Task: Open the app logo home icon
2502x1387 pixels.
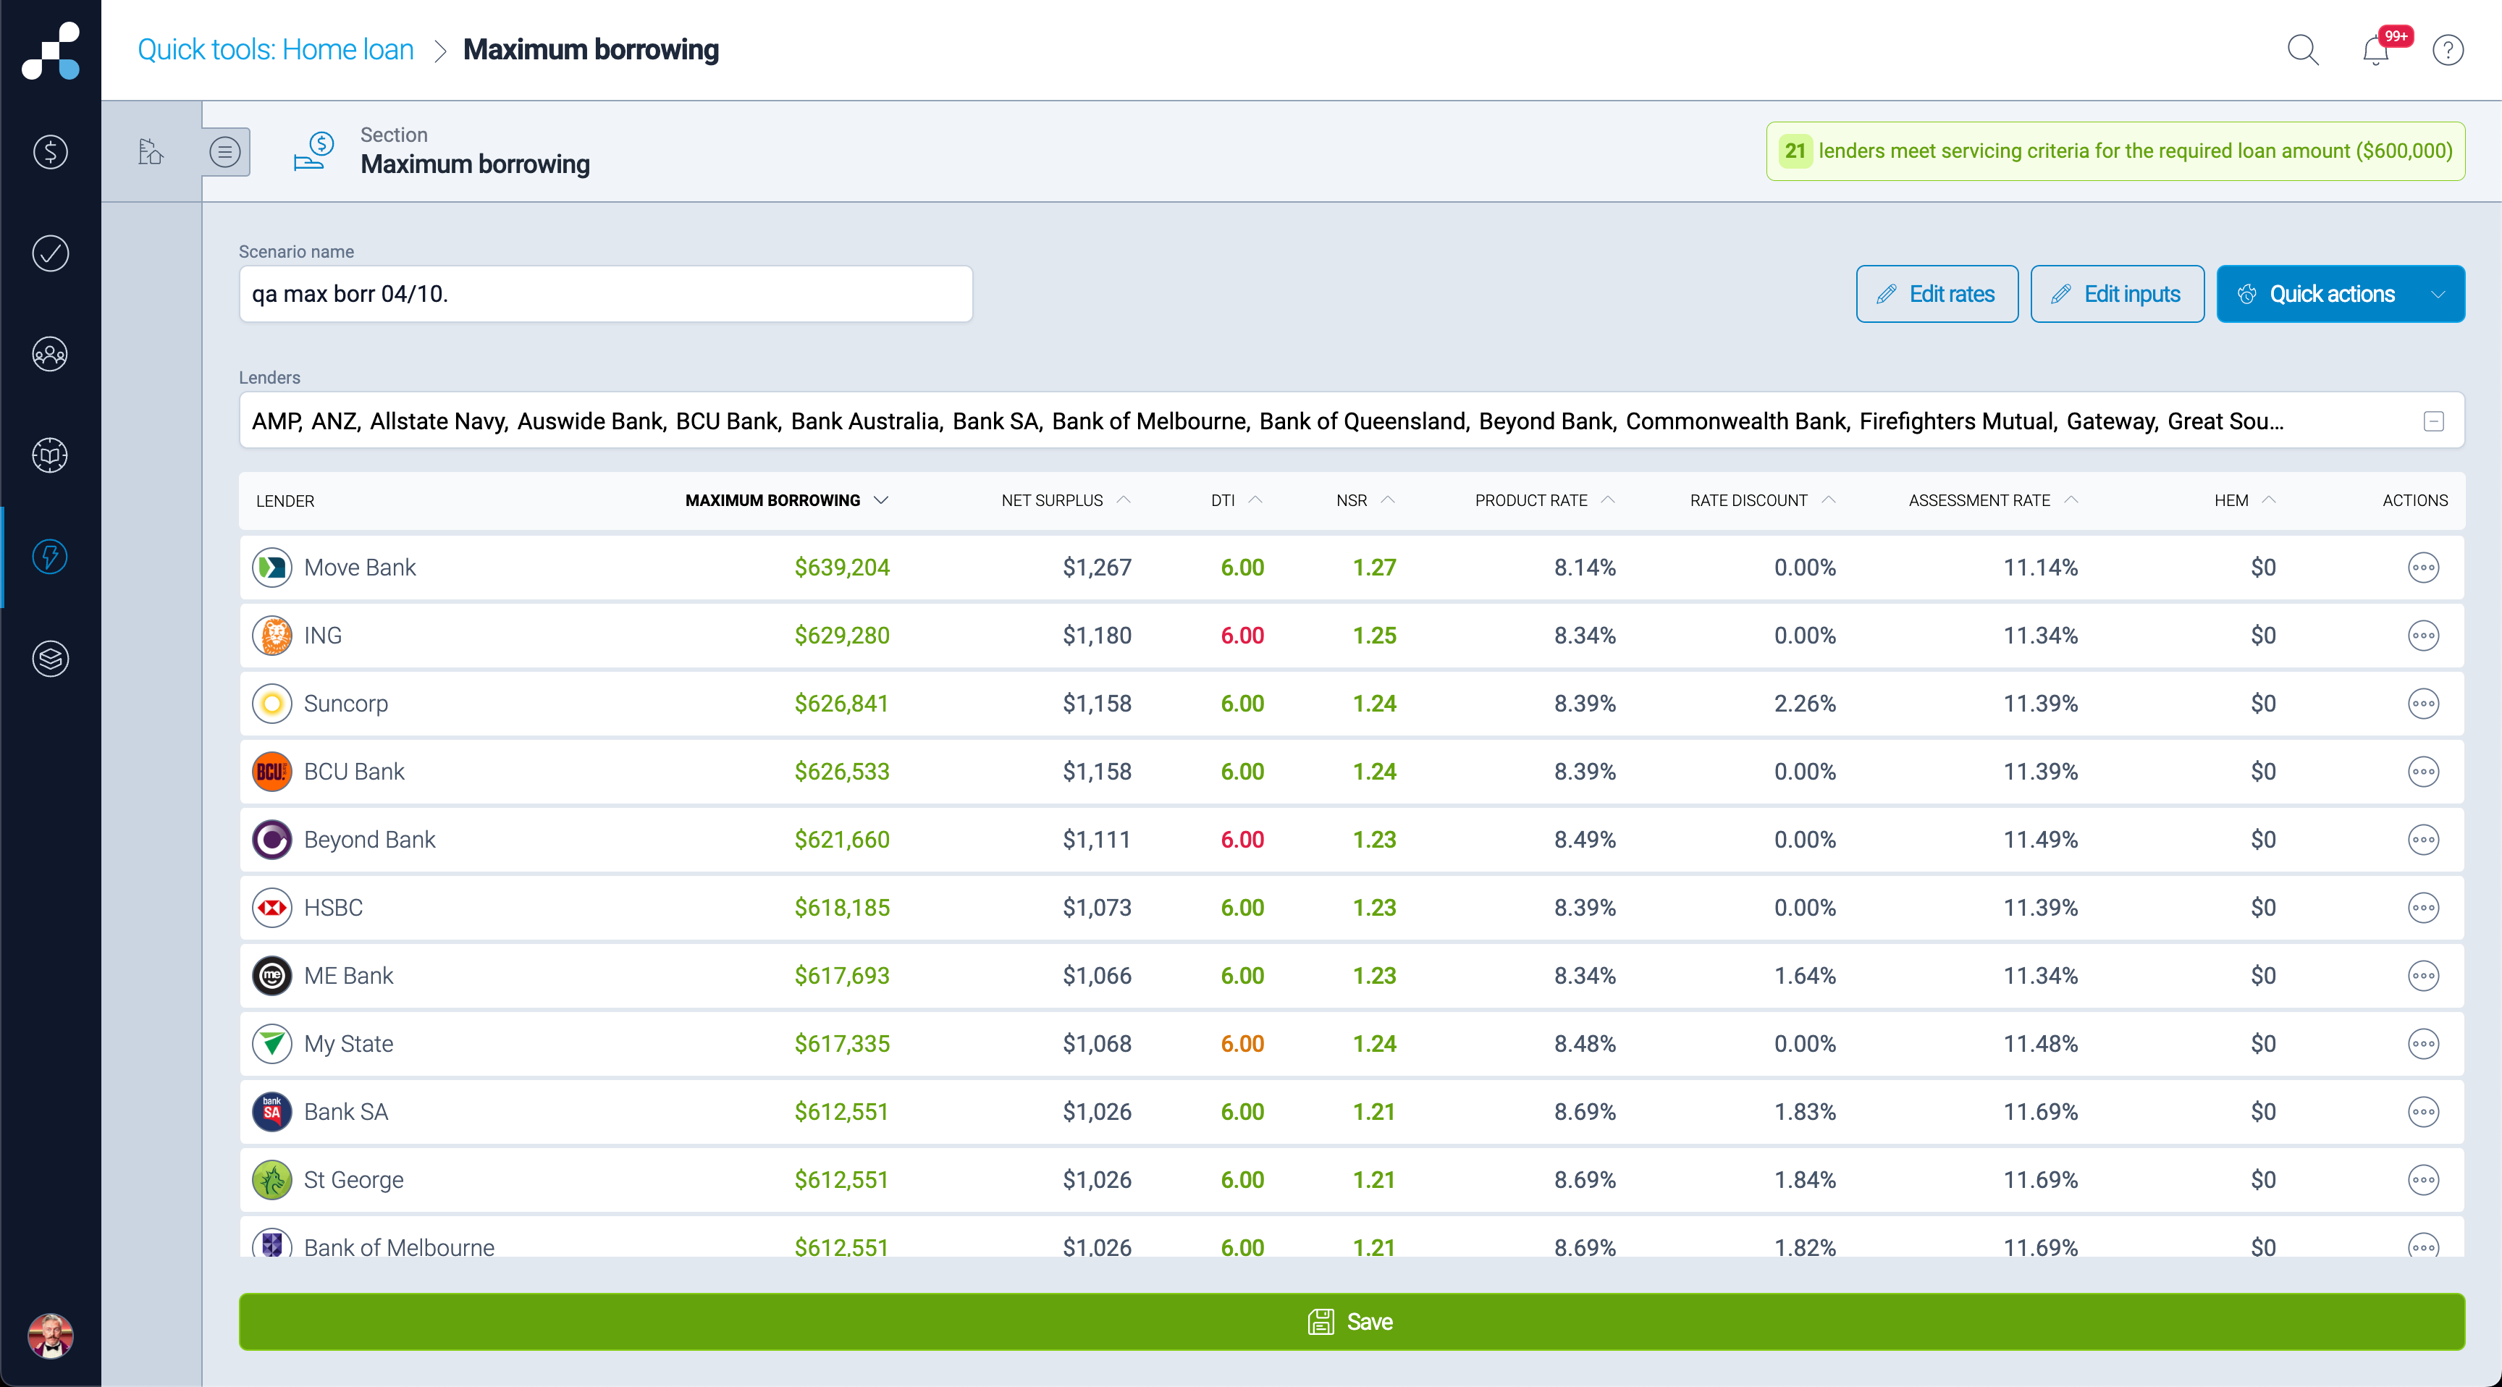Action: [51, 51]
